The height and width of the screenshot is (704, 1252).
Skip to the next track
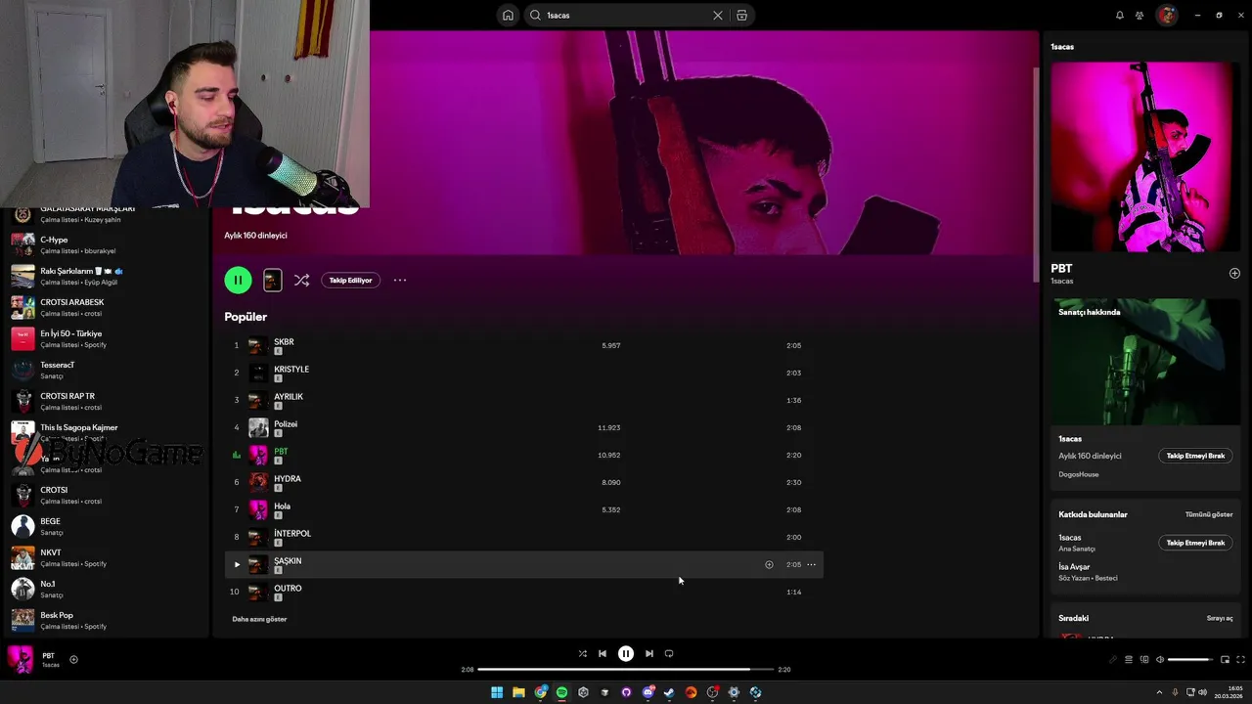click(649, 653)
